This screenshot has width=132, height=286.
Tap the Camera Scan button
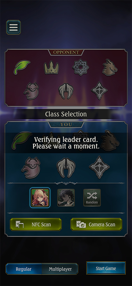96,225
